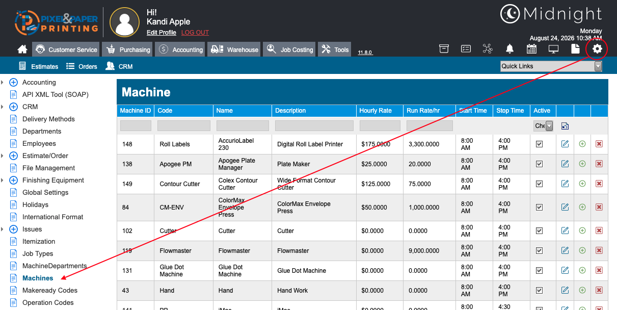Open the Purchasing menu
This screenshot has height=310, width=617.
[127, 49]
